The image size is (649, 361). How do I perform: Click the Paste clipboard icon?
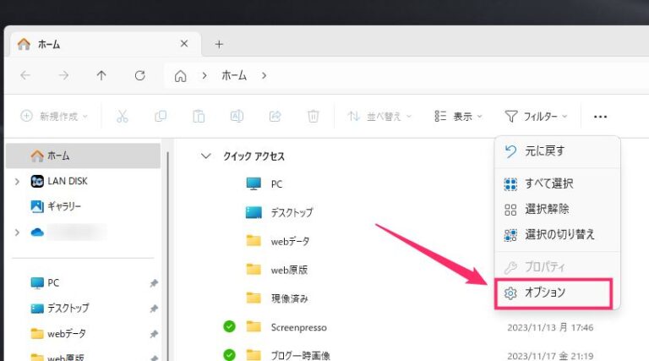coord(199,117)
